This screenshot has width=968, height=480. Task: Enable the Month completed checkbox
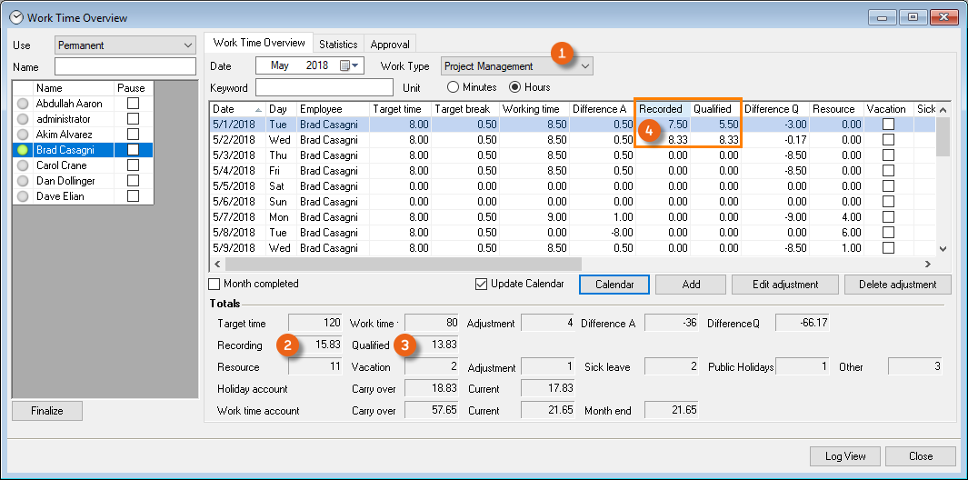point(215,285)
